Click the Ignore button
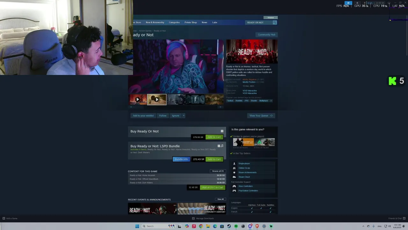This screenshot has width=408, height=230. click(176, 116)
